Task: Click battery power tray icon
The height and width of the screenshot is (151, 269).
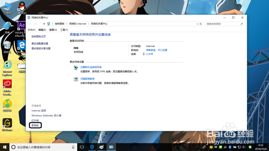Action: point(235,147)
